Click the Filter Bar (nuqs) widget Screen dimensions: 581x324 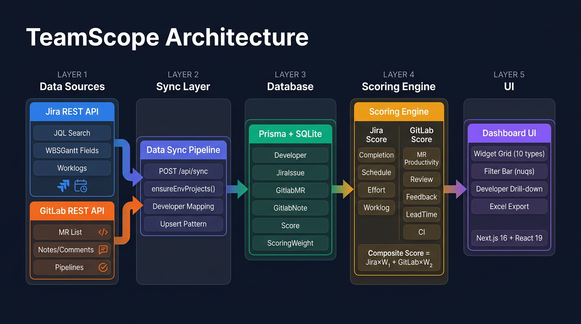pos(509,171)
